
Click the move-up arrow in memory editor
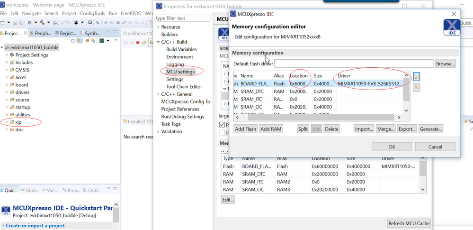click(416, 77)
